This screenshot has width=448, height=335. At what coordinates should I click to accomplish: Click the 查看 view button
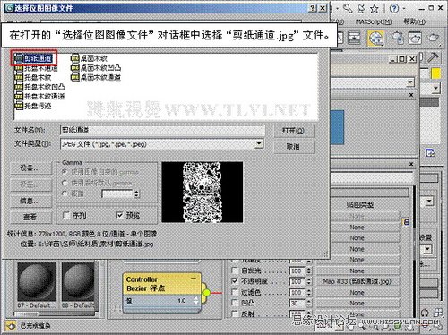30,217
